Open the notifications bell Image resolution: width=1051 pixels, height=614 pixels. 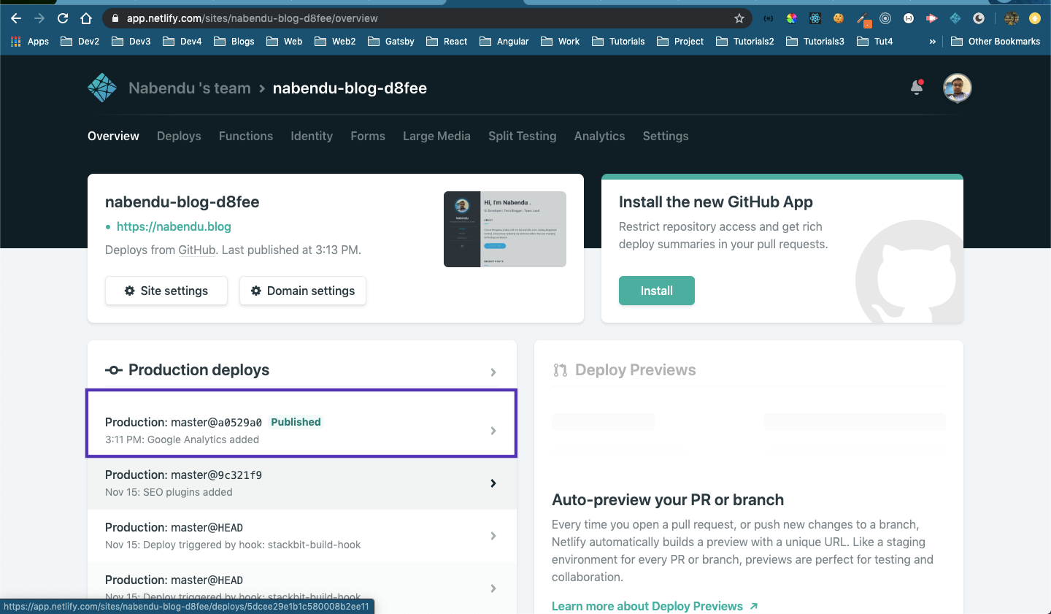(x=917, y=88)
